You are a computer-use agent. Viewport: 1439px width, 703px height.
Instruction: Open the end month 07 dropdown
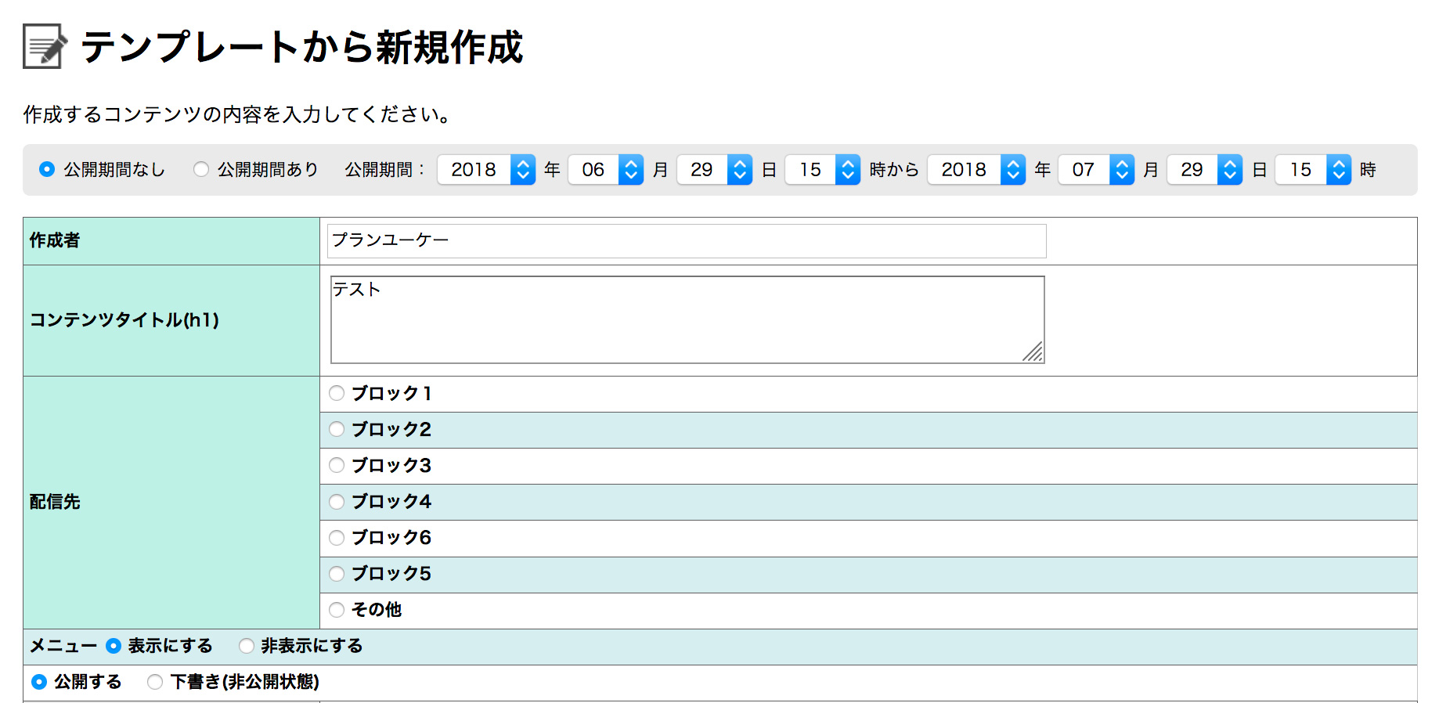point(1095,170)
